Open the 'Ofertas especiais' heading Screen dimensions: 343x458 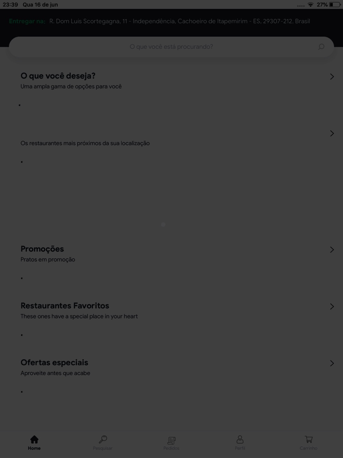pyautogui.click(x=54, y=363)
